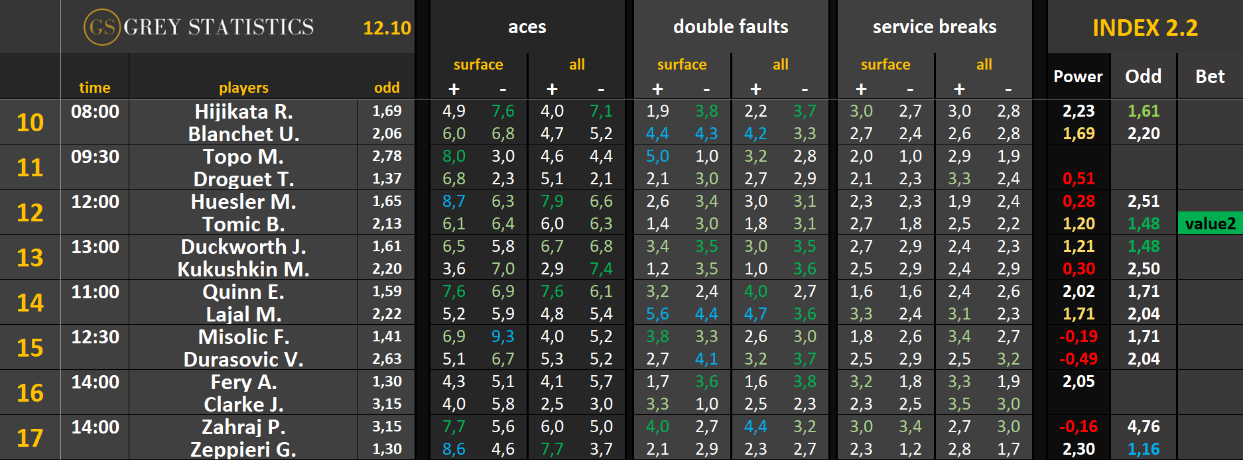Click the double faults column header
Viewport: 1243px width, 460px height.
[730, 27]
